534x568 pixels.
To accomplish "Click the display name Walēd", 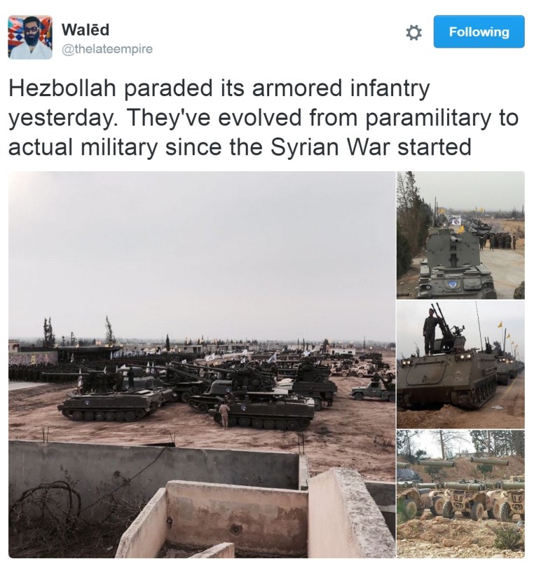I will click(x=85, y=29).
